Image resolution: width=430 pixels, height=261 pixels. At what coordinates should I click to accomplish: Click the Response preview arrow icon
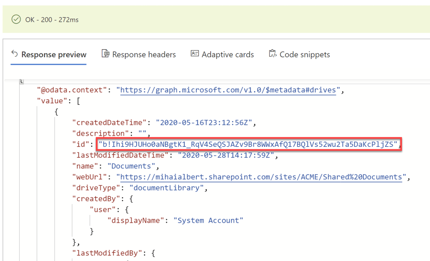[x=15, y=54]
